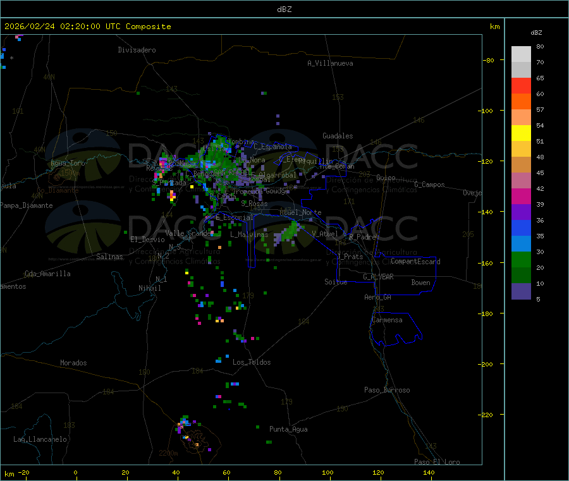Select the bright green 20-30 dBZ swatch
Image resolution: width=569 pixels, height=481 pixels.
521,259
